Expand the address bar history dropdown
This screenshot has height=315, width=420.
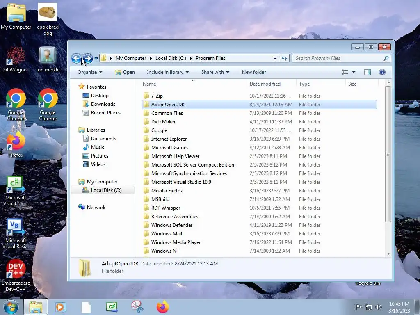point(275,58)
